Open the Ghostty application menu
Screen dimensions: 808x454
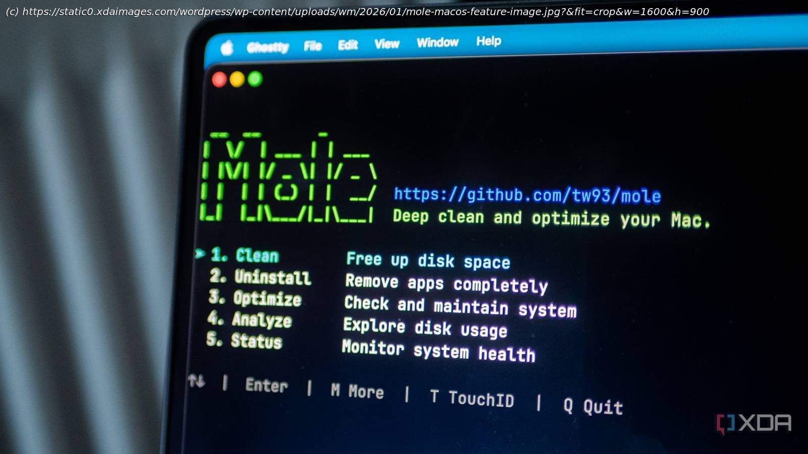pyautogui.click(x=268, y=47)
